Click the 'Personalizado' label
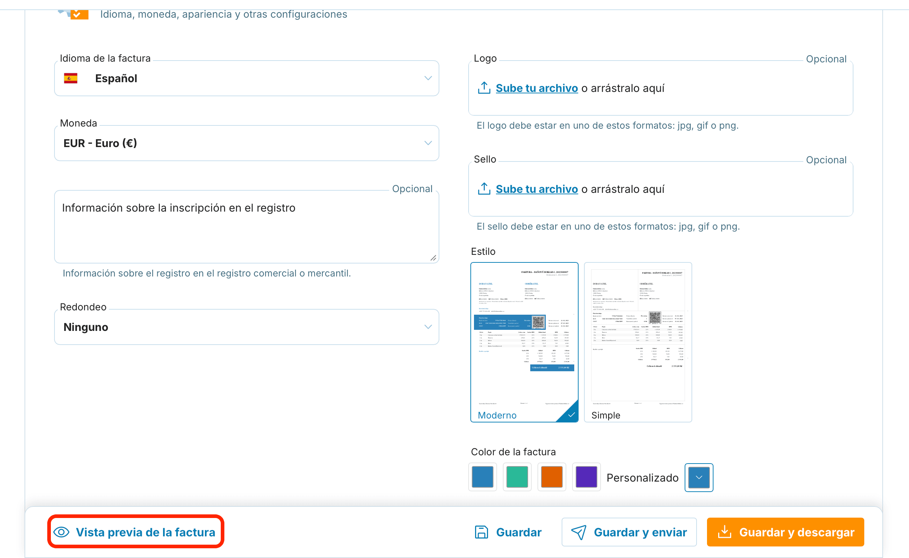The height and width of the screenshot is (558, 909). pyautogui.click(x=642, y=478)
